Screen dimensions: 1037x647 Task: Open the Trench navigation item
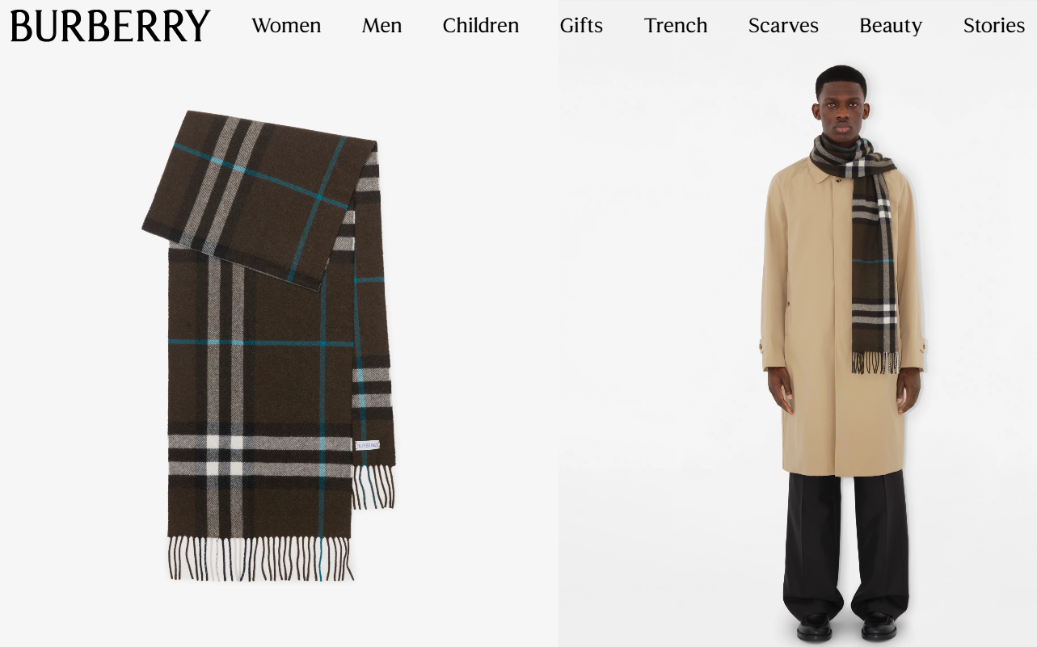coord(676,26)
